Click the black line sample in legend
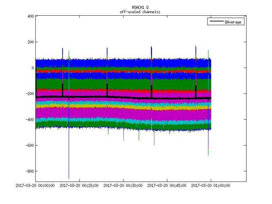Image resolution: width=272 pixels, height=204 pixels. (x=216, y=22)
